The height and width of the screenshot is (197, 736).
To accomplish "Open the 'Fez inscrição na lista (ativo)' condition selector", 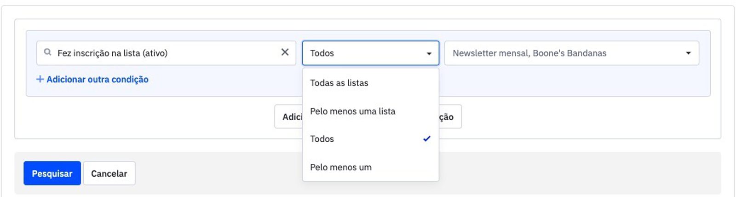I will pyautogui.click(x=166, y=53).
